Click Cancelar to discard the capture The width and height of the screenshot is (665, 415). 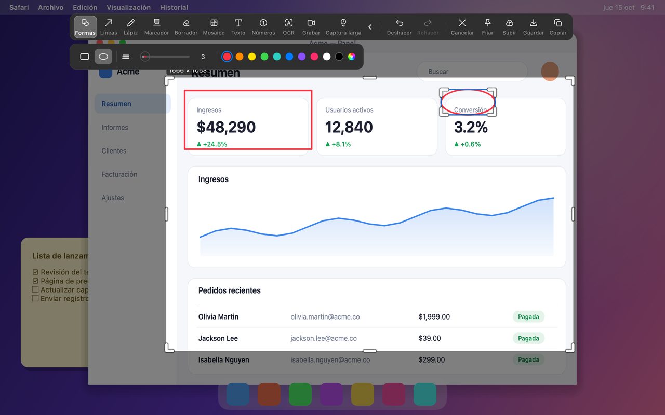click(x=462, y=27)
